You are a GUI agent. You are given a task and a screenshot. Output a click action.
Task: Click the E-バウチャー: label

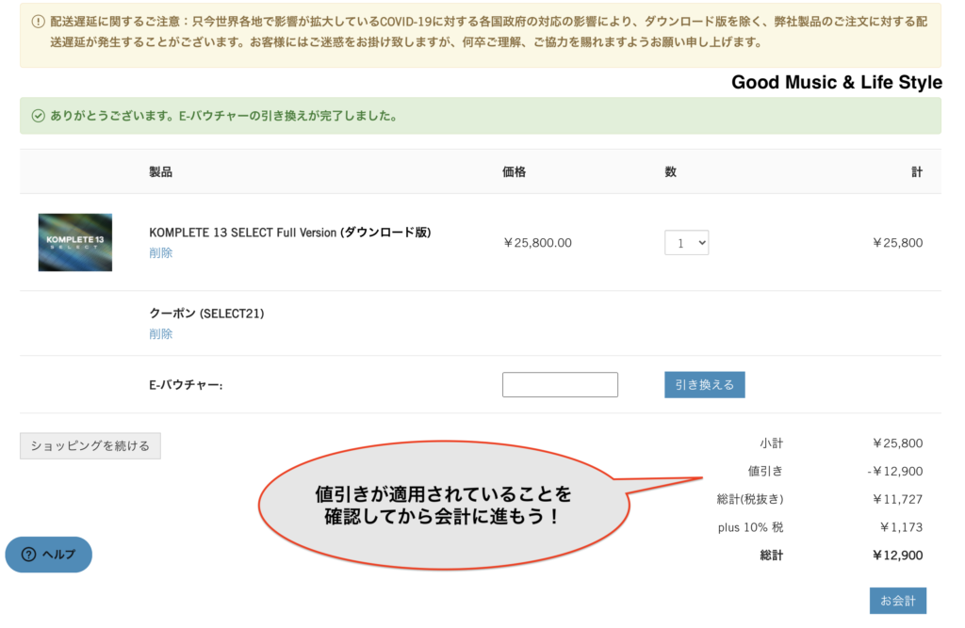click(186, 385)
